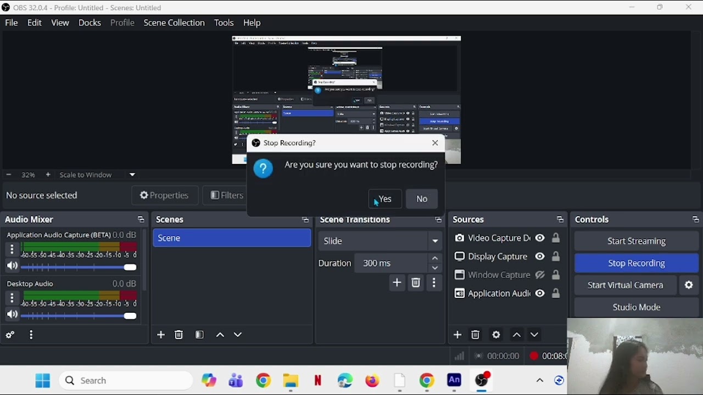Zoom in the preview
Screen dimensions: 703x395
48,175
